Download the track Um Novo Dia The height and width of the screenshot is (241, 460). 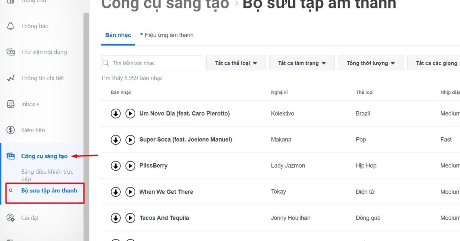coord(116,114)
